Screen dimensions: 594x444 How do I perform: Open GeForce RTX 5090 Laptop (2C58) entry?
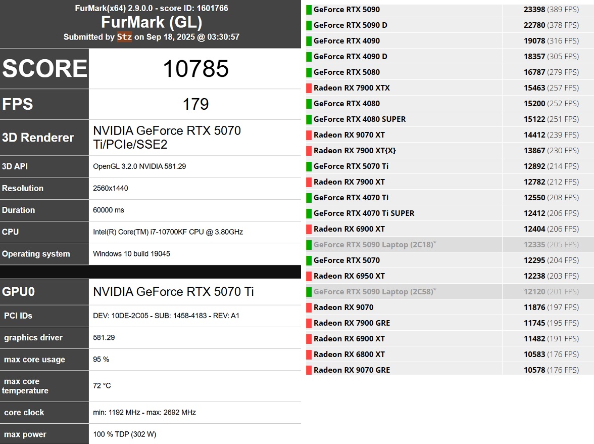click(375, 292)
